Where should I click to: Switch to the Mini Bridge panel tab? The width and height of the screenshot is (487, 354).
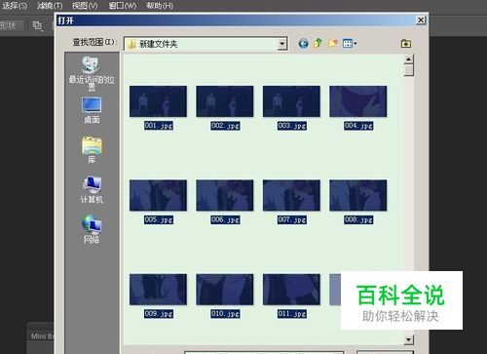click(42, 335)
